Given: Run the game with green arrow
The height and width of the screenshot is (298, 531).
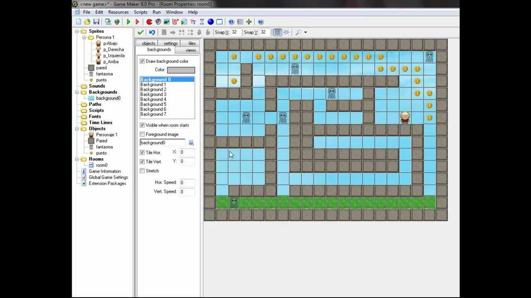Looking at the screenshot, I should click(128, 22).
